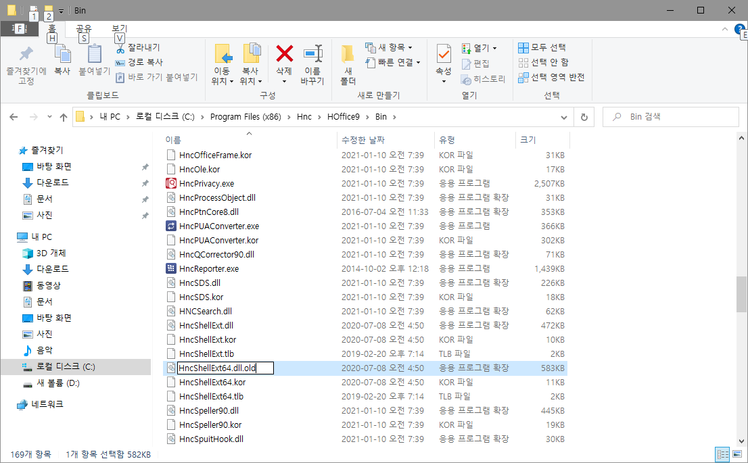
Task: Open the Recent locations dropdown arrow
Action: (49, 117)
